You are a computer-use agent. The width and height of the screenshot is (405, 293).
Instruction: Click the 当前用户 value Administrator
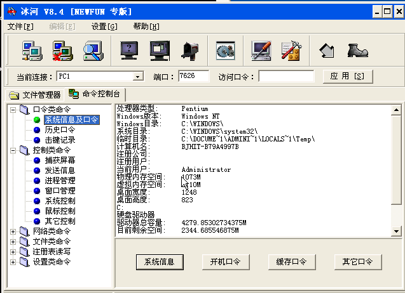(206, 169)
